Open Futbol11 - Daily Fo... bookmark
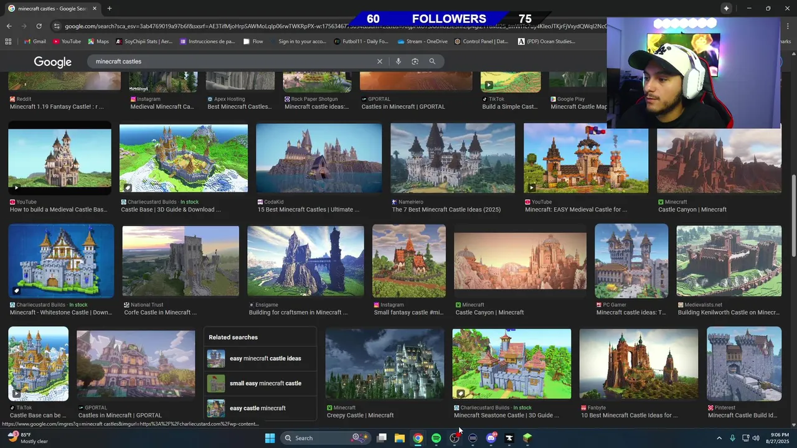Viewport: 797px width, 448px height. coord(361,42)
